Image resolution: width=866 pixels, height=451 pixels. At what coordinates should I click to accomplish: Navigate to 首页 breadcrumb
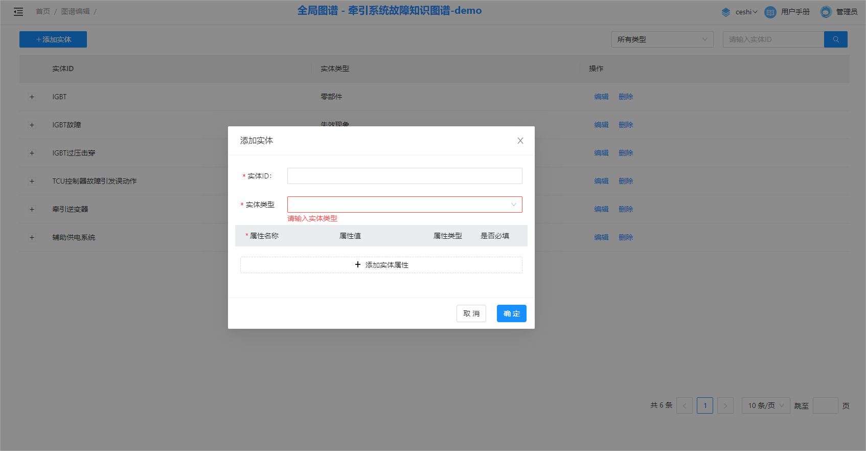(43, 11)
